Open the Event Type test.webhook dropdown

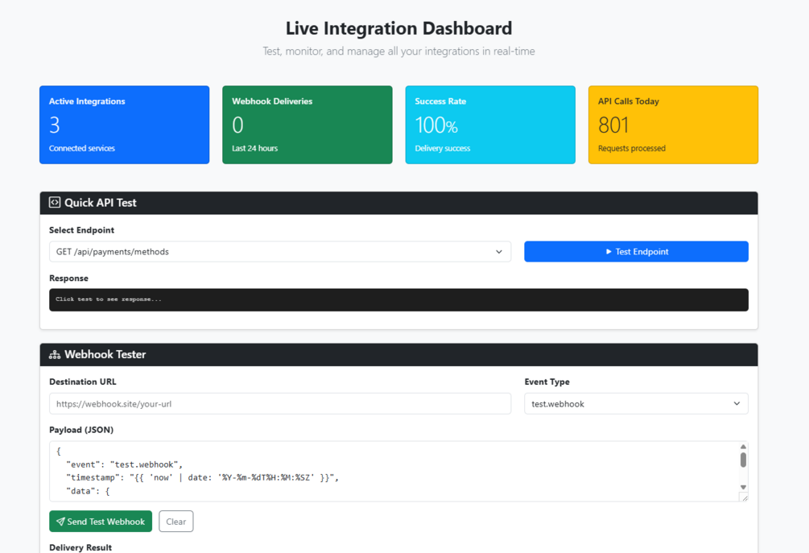pos(636,404)
